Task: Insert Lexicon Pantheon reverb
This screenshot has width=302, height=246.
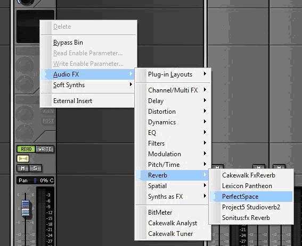Action: [251, 186]
